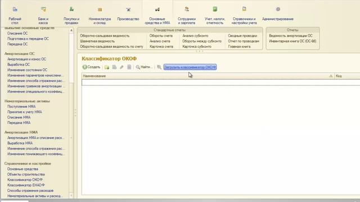Open the Шахматная ведомость report
The width and height of the screenshot is (360, 202).
point(97,41)
